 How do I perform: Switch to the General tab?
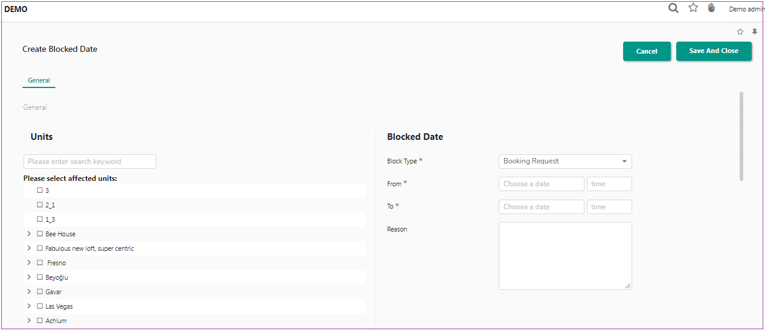[39, 80]
